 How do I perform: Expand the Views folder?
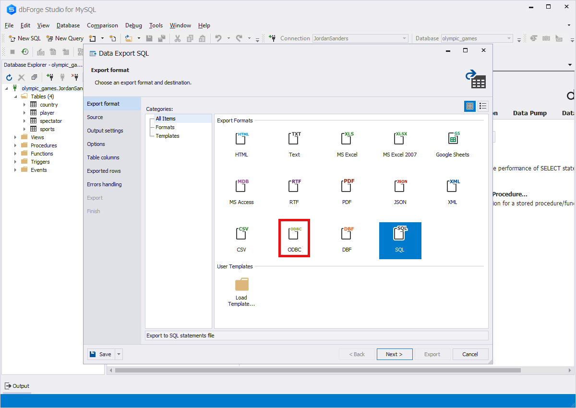[x=15, y=137]
